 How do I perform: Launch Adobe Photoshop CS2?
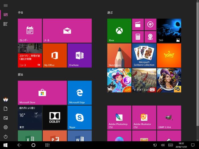pyautogui.click(x=119, y=117)
